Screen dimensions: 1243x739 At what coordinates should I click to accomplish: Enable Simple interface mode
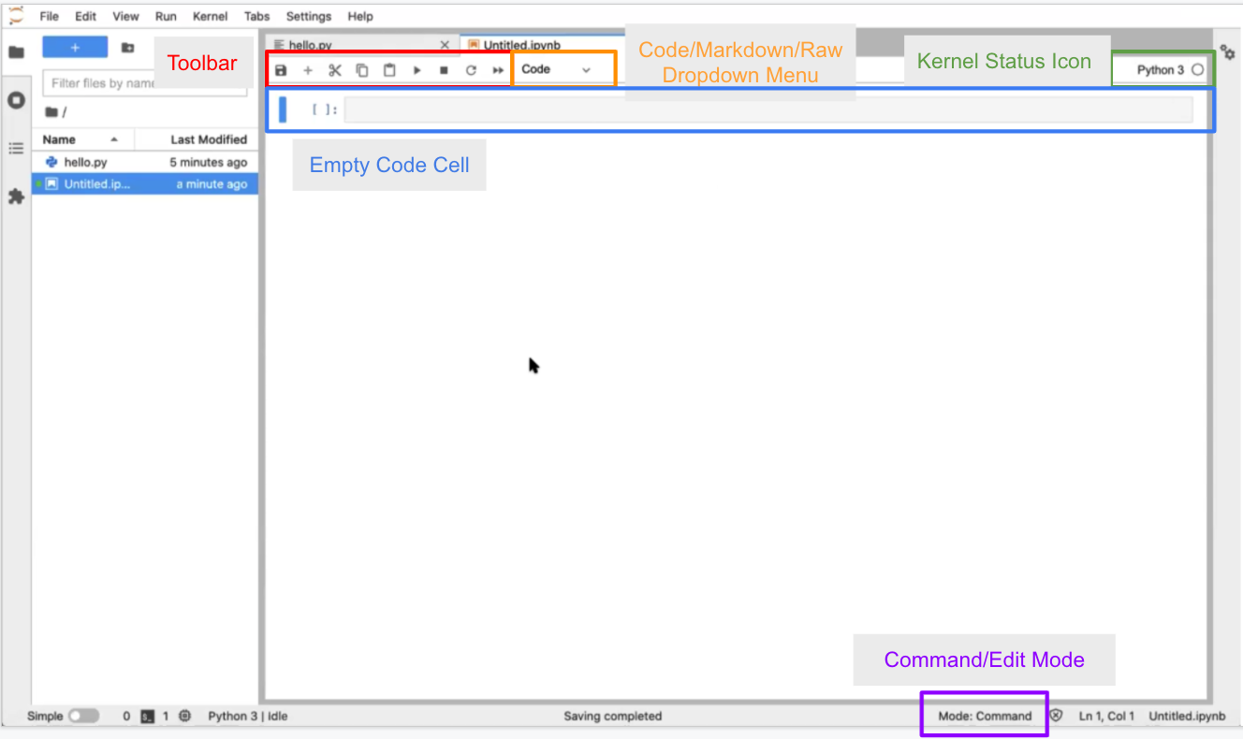tap(84, 716)
